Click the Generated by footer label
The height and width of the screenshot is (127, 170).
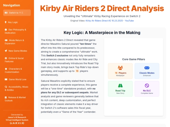17,115
